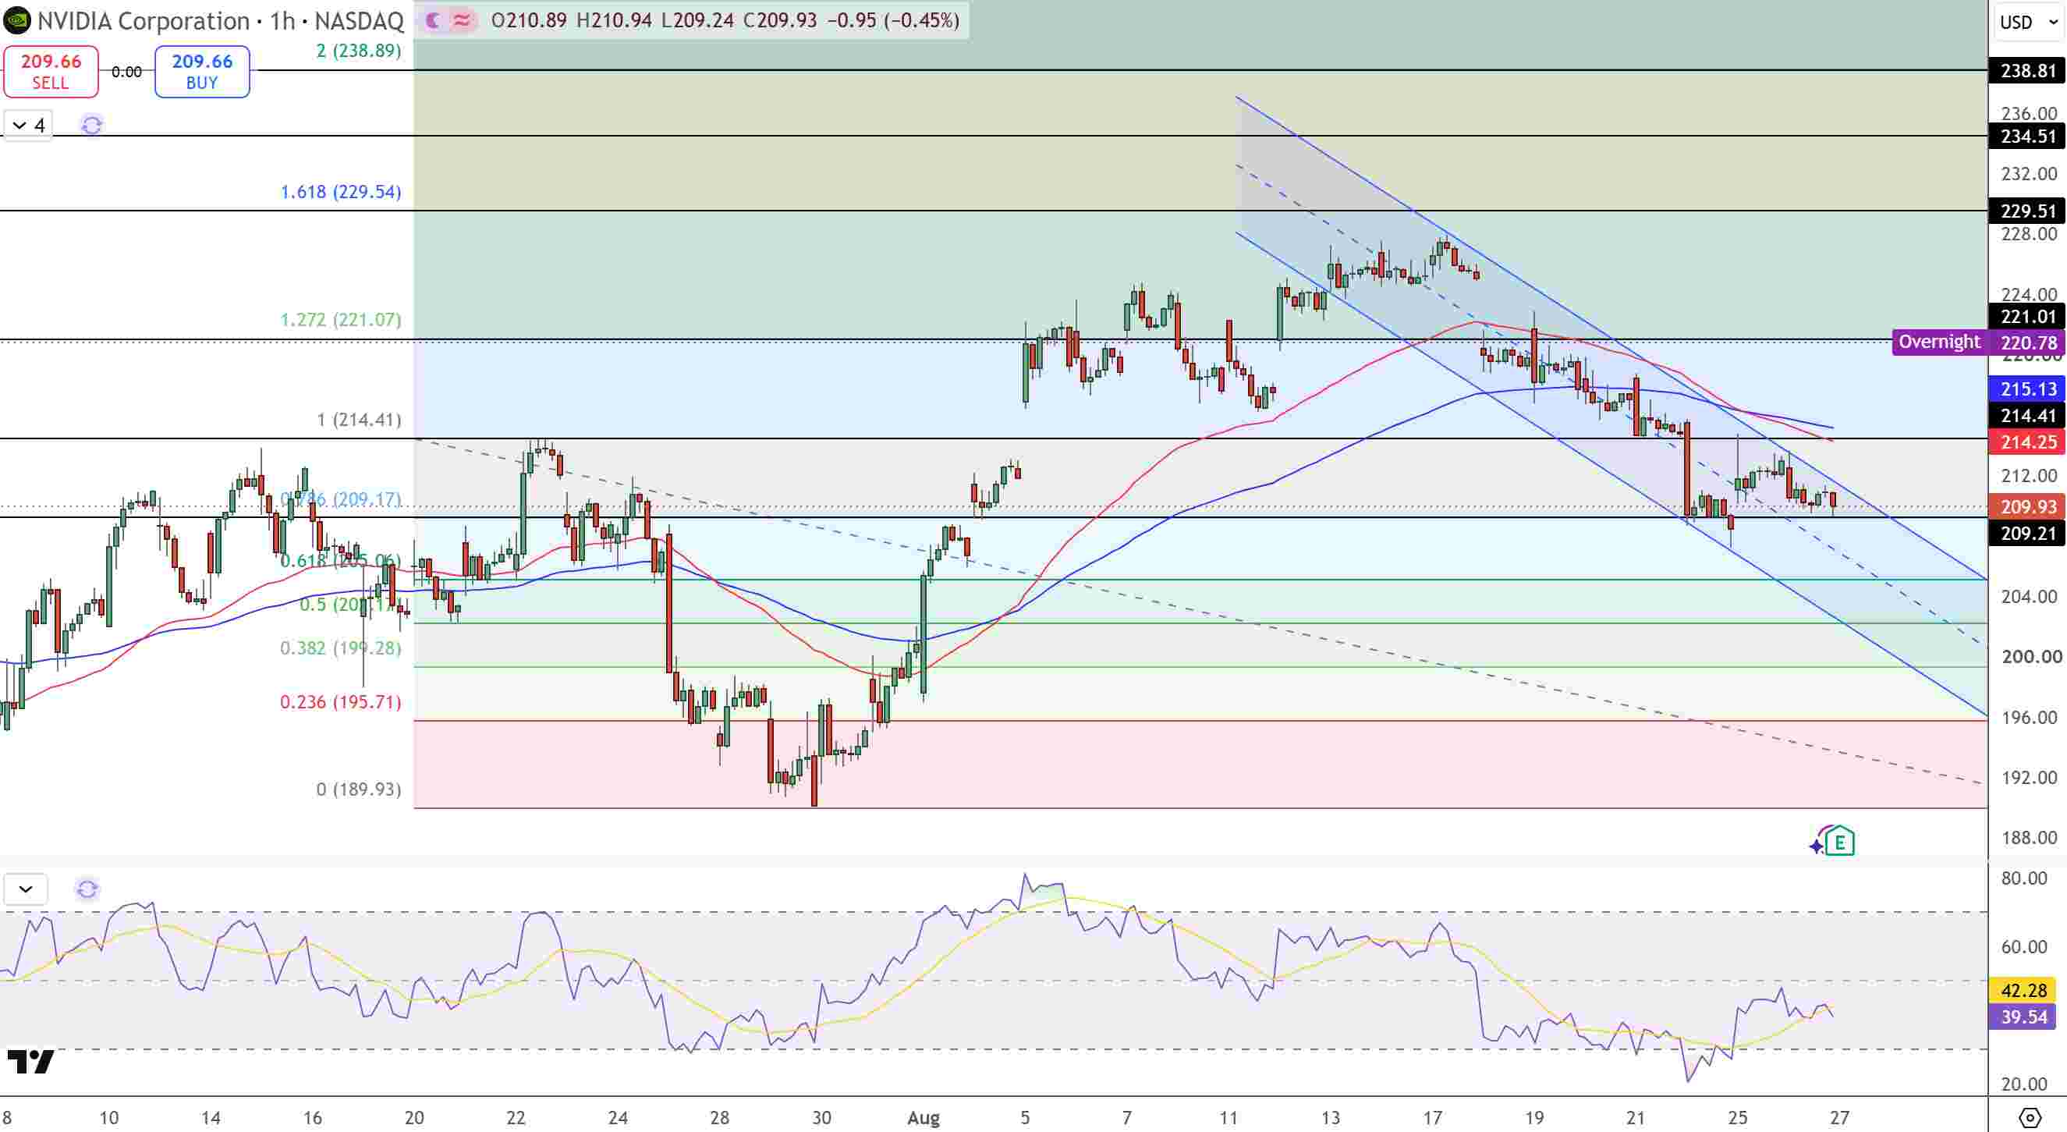Click the Aug label on time axis
2067x1132 pixels.
924,1117
